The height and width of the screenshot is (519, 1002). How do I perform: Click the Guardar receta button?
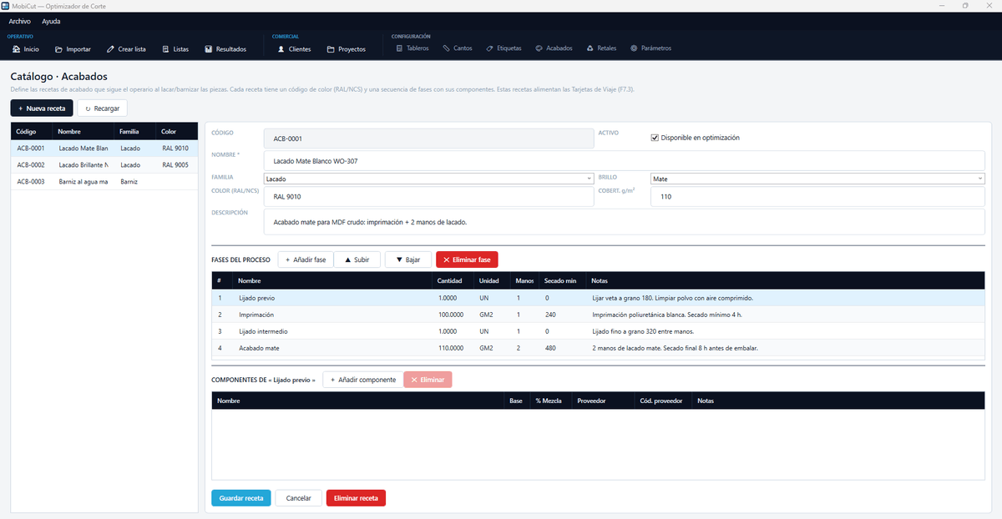240,498
